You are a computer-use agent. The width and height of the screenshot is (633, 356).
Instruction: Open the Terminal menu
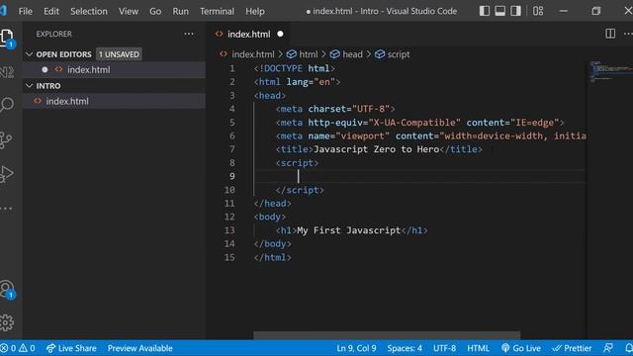pyautogui.click(x=217, y=11)
